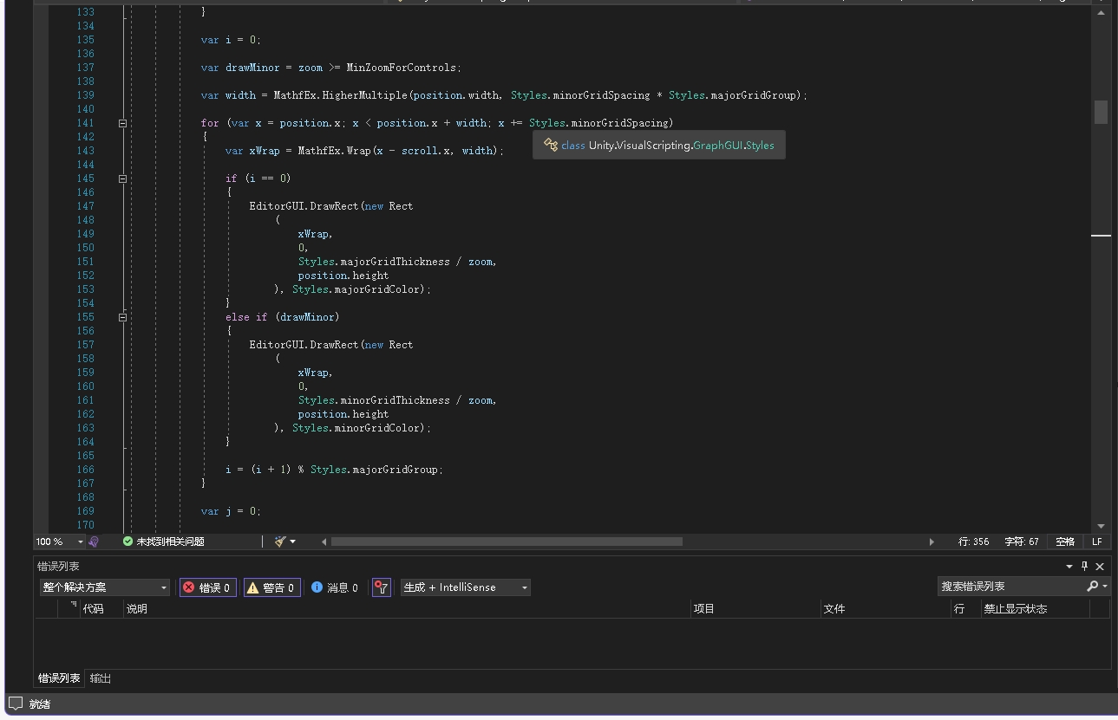Sort the error list by 项目 column

[755, 609]
